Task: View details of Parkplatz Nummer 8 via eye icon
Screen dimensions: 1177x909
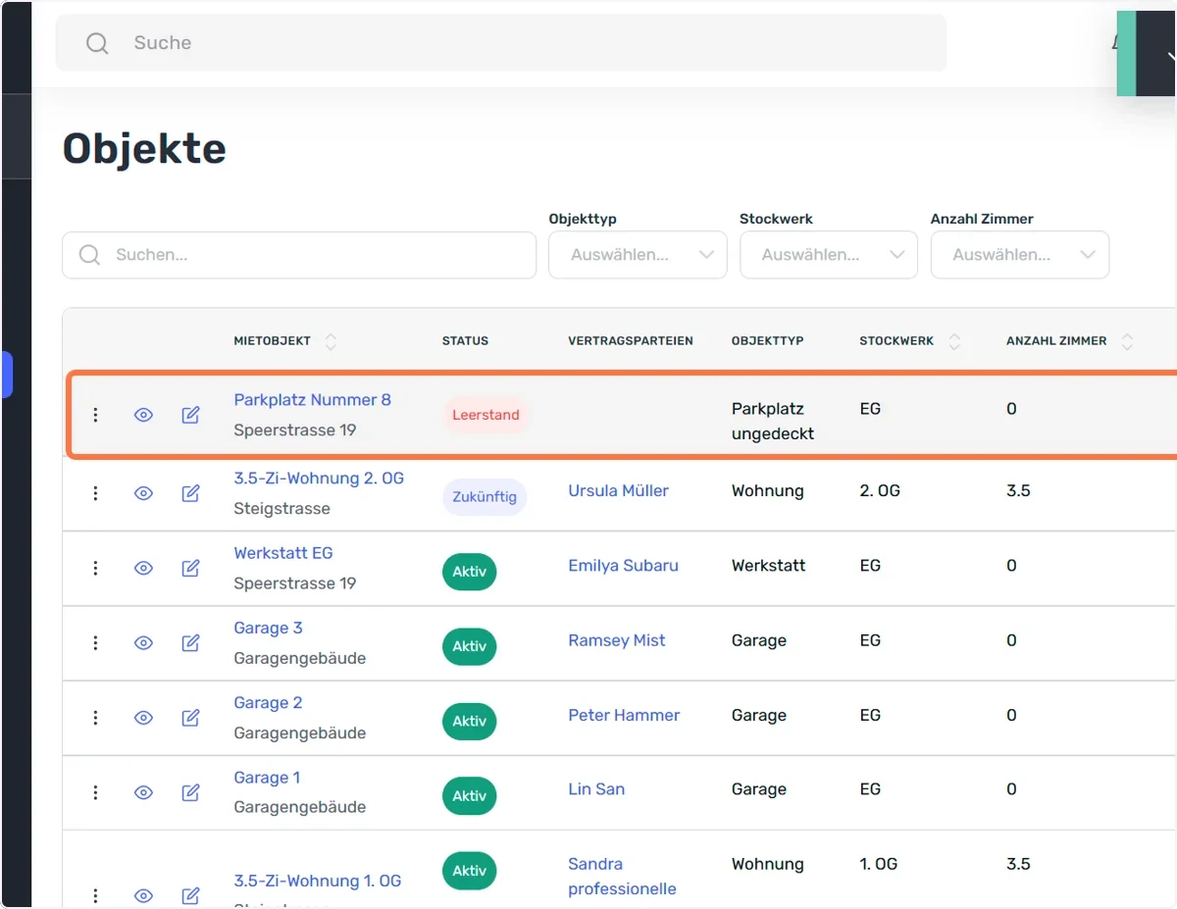Action: point(143,415)
